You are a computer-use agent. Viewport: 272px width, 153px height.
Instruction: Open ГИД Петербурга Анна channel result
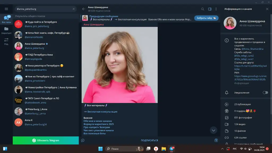point(46,57)
